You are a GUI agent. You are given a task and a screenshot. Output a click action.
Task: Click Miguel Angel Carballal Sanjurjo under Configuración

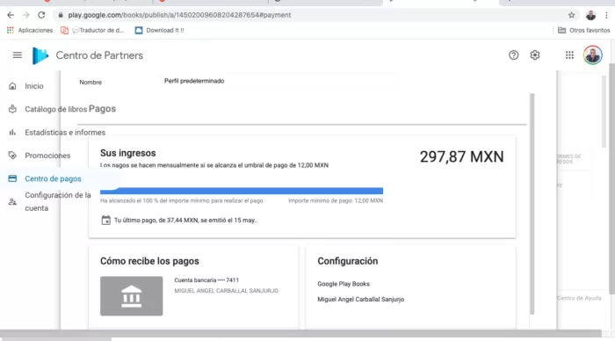pyautogui.click(x=361, y=299)
